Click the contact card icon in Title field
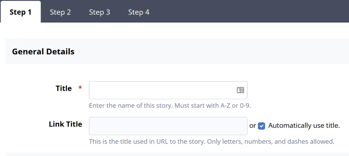Screen dimensions: 349x156 (x=240, y=90)
